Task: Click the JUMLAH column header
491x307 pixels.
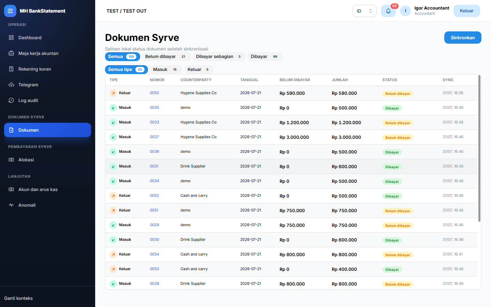Action: pyautogui.click(x=340, y=80)
